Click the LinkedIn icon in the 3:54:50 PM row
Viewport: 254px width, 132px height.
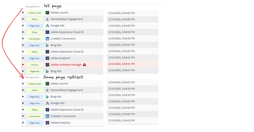[47, 39]
